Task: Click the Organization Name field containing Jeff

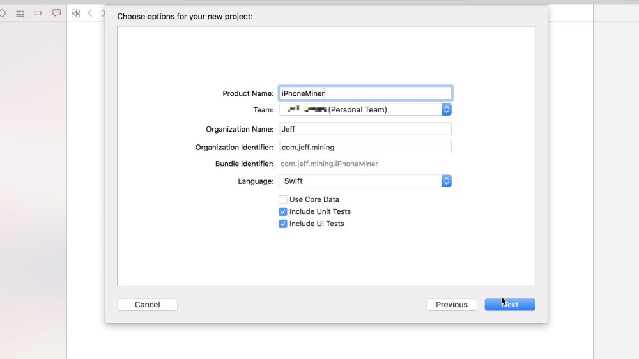Action: click(366, 129)
